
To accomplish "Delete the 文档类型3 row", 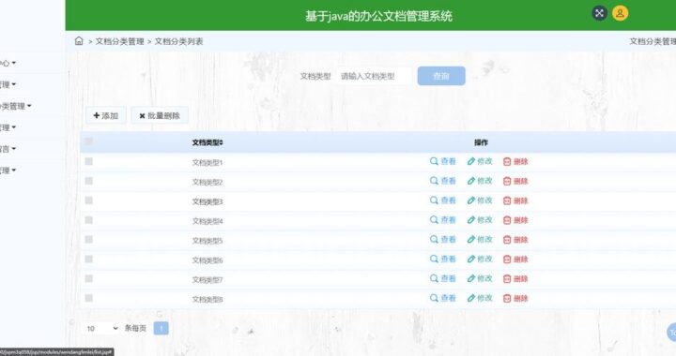I will pos(515,200).
